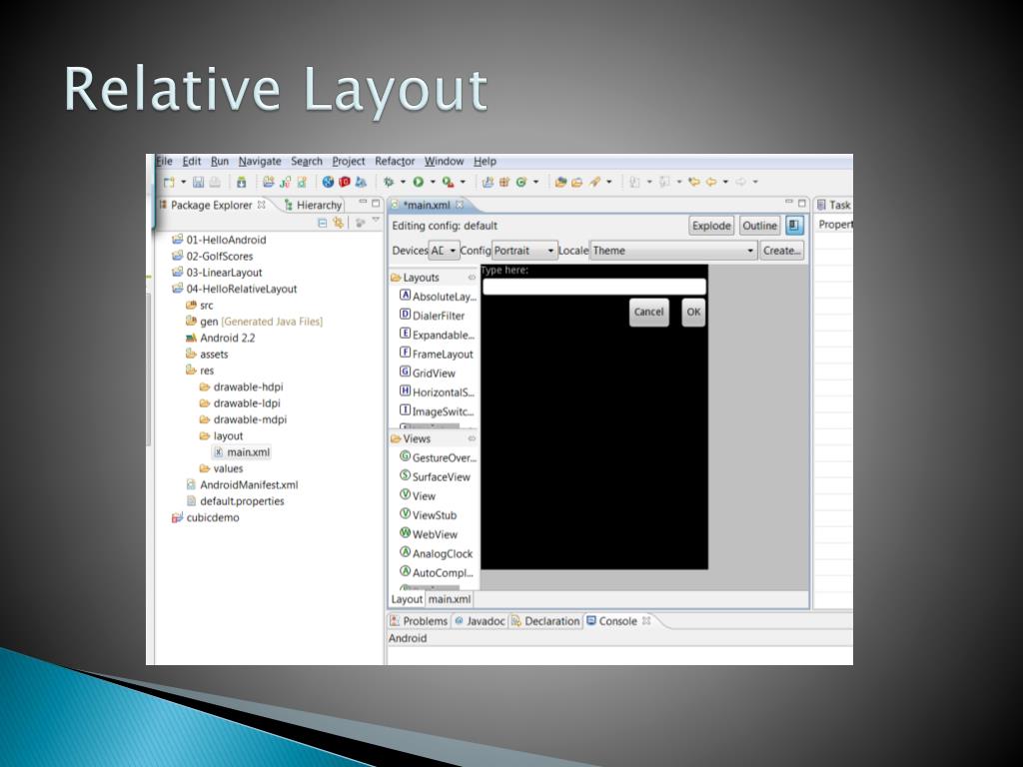Maximize the main.xml editor area

(802, 203)
